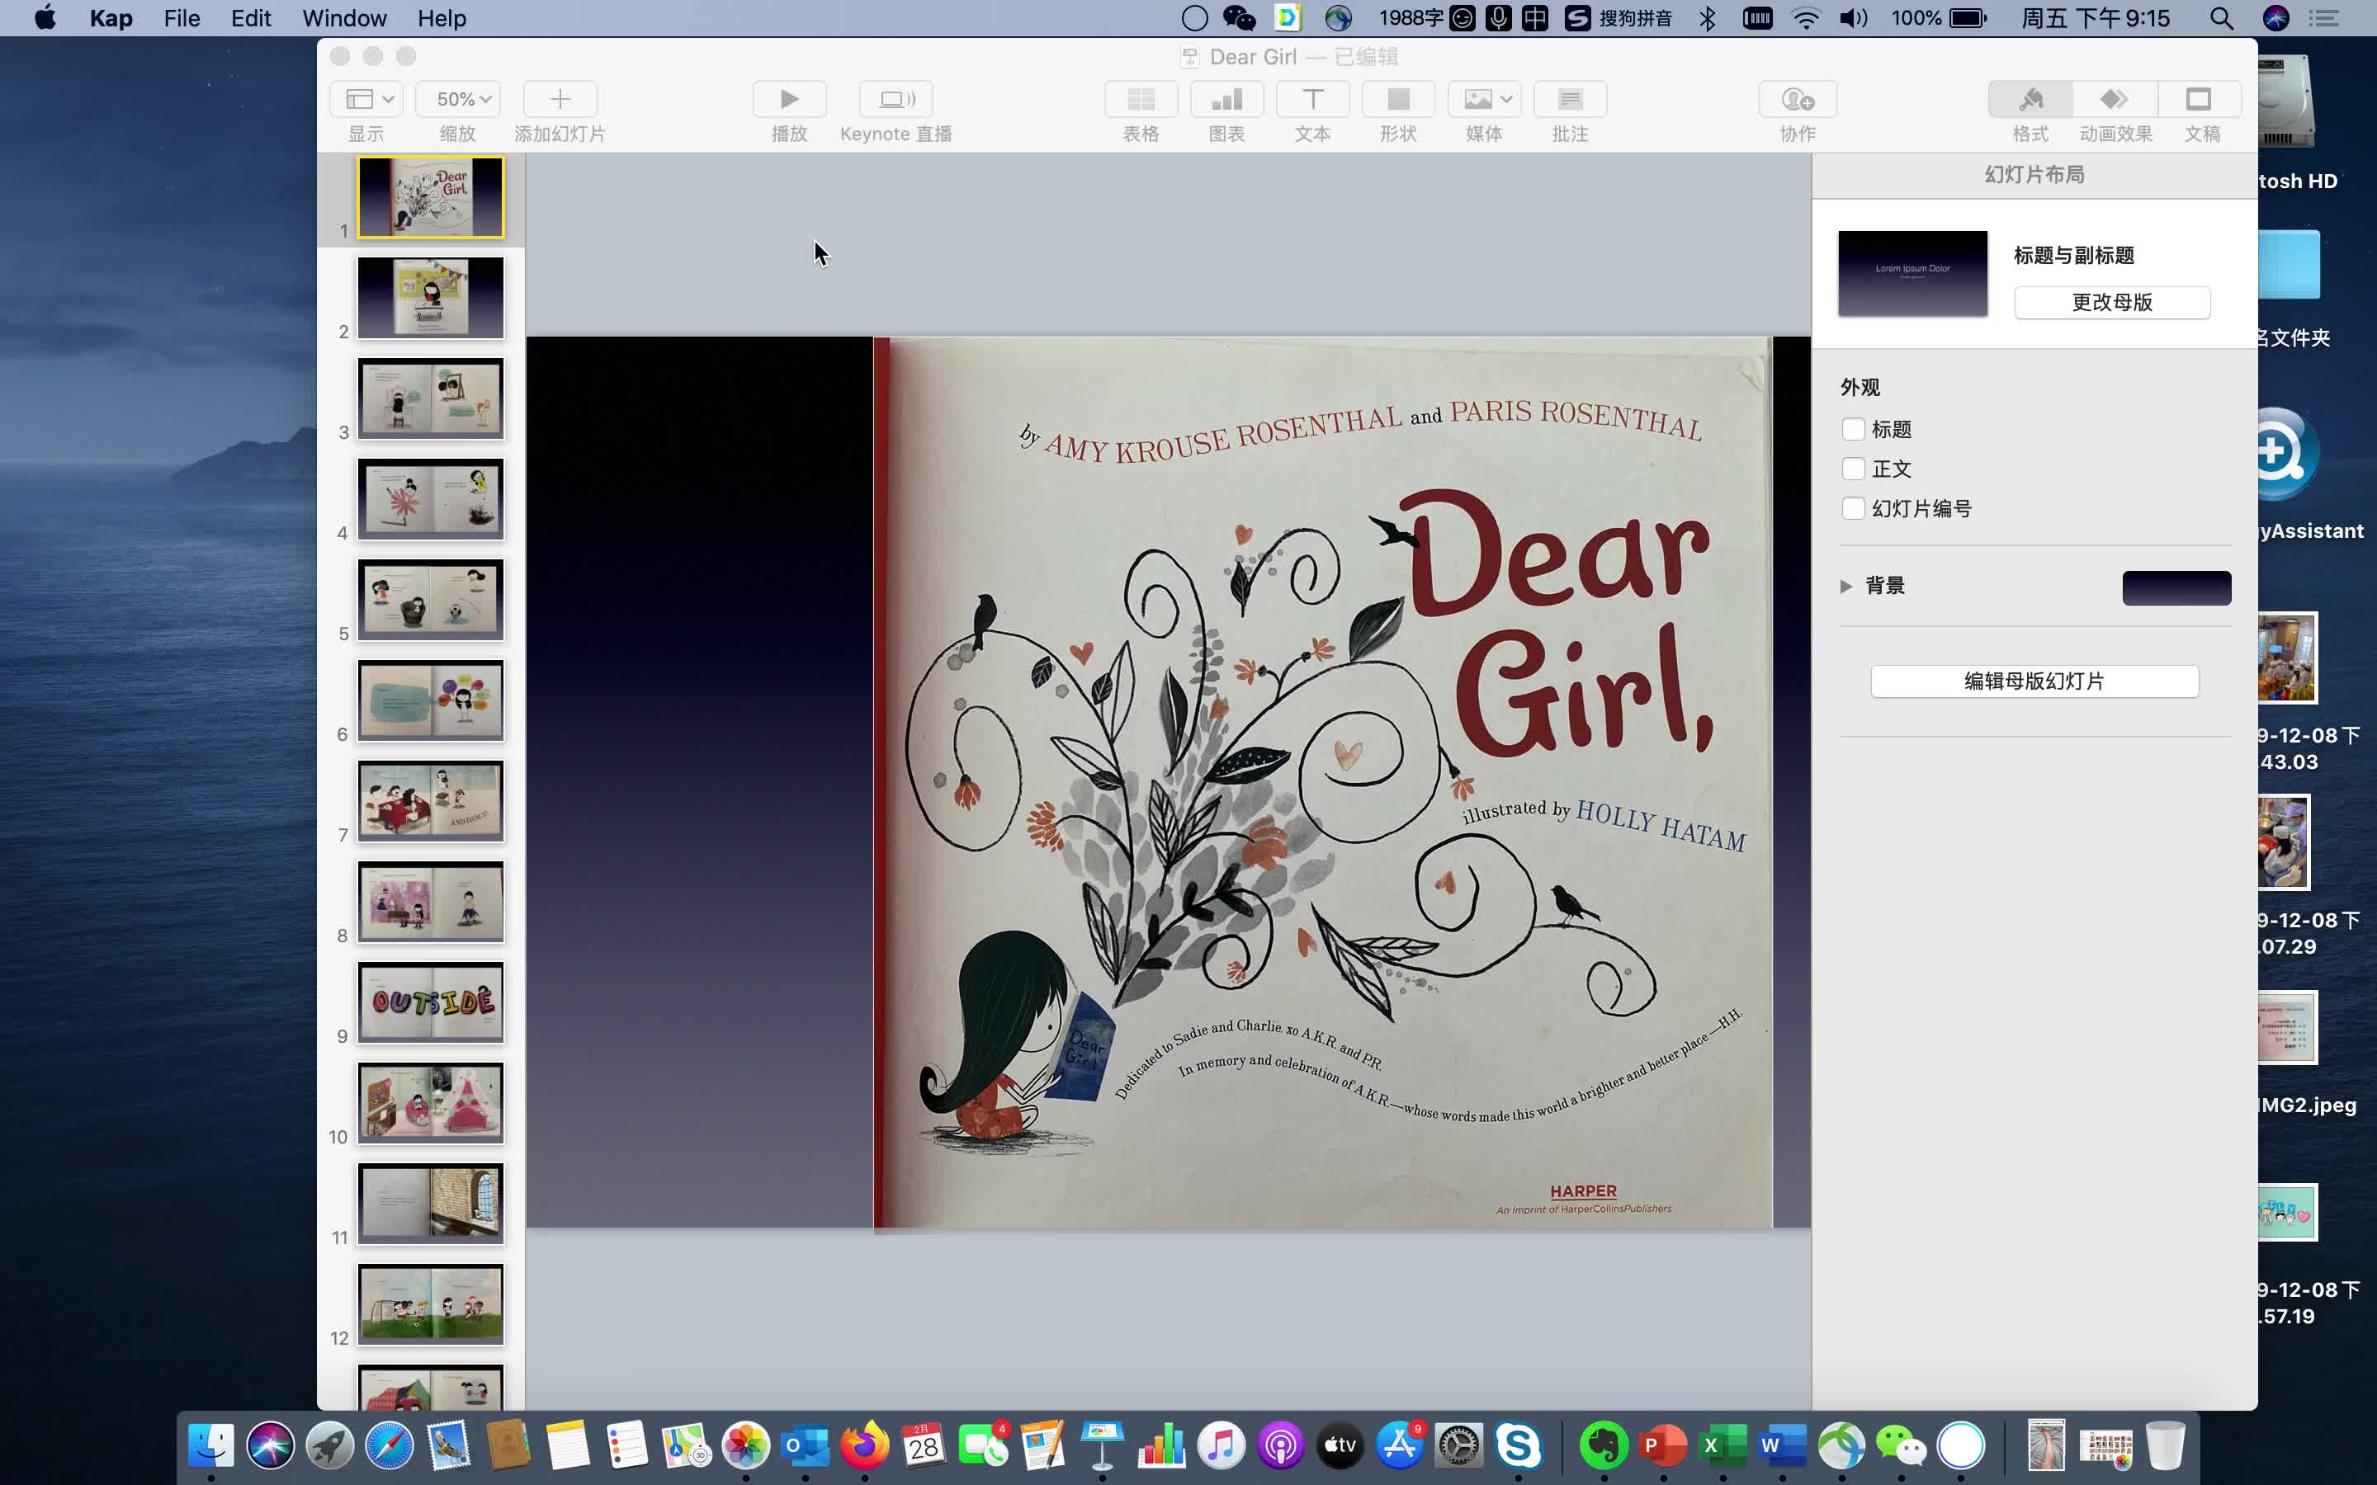Insert a table with the 表格 icon
Viewport: 2377px width, 1485px height.
(x=1141, y=99)
